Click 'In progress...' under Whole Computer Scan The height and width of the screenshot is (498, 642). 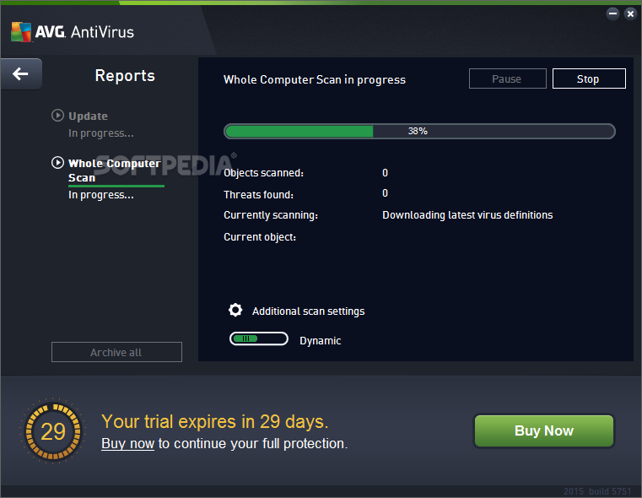tap(101, 195)
